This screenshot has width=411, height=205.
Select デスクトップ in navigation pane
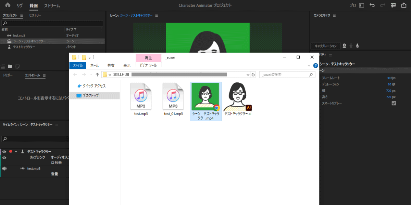(x=94, y=96)
